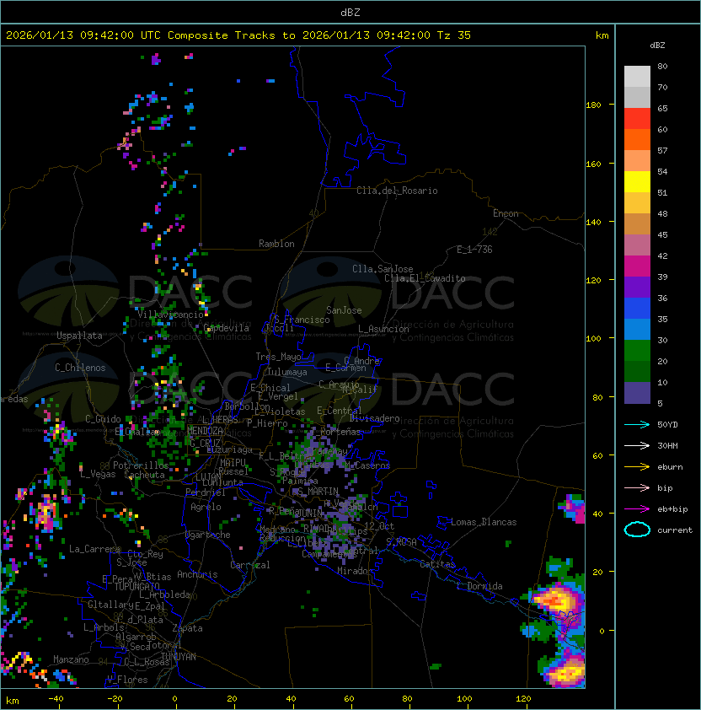Select the light blue legend band between 35 and 30
The height and width of the screenshot is (710, 701).
pos(637,330)
